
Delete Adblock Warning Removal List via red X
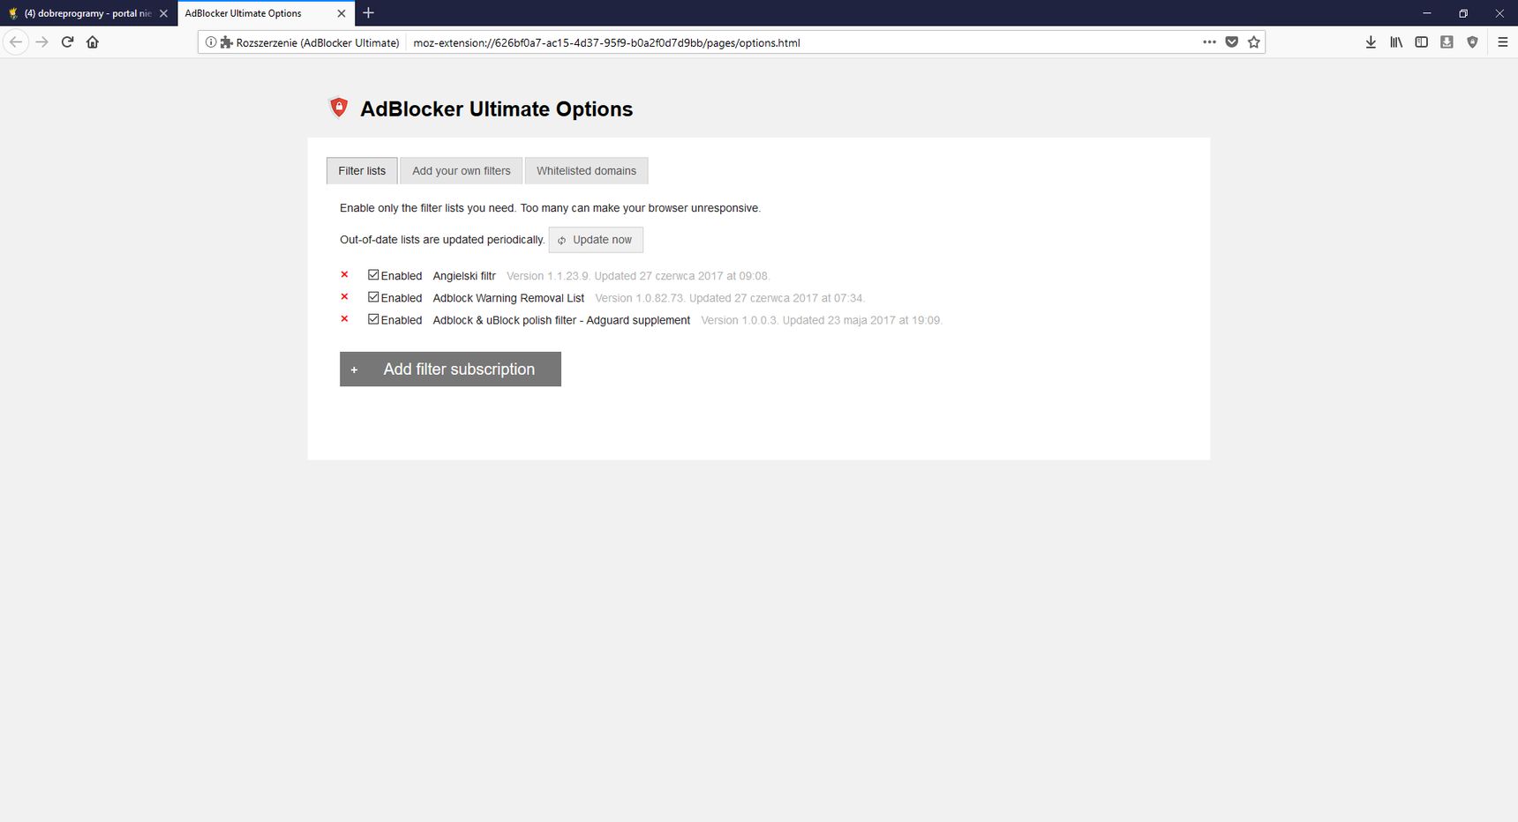click(x=344, y=297)
